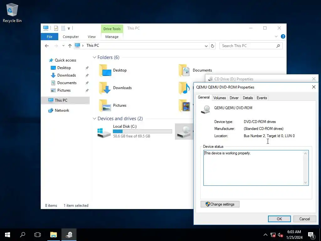Click the This PC system icon in title bar
The height and width of the screenshot is (241, 321).
[46, 28]
